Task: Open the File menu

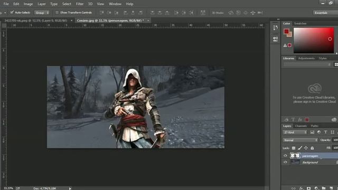Action: pyautogui.click(x=6, y=4)
